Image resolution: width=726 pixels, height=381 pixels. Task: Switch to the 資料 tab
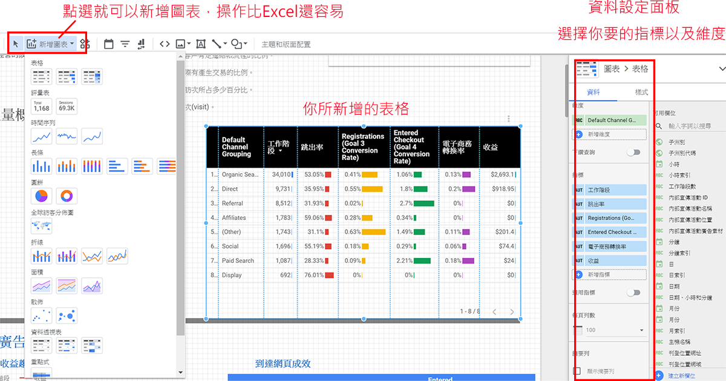(594, 92)
